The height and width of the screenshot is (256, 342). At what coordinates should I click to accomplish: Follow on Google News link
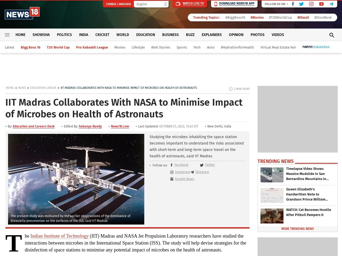click(x=185, y=179)
